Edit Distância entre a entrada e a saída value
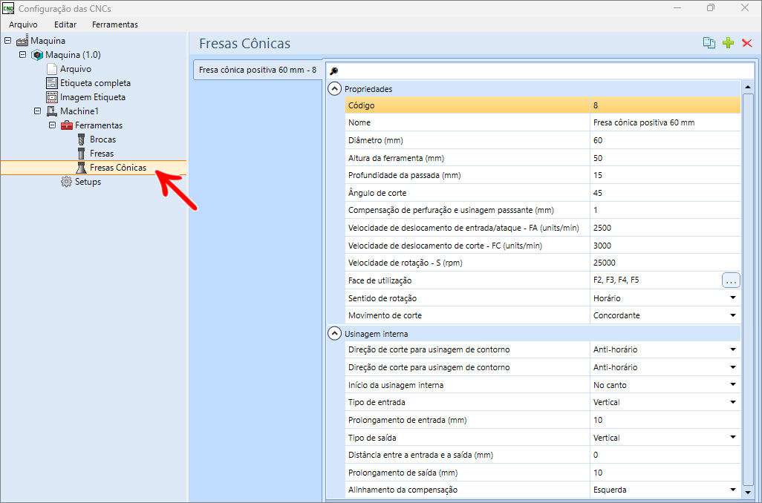 click(665, 455)
